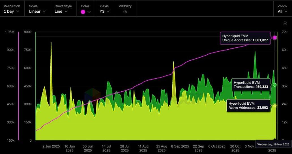Expand the color picker chevron
The image size is (292, 154).
coord(89,12)
